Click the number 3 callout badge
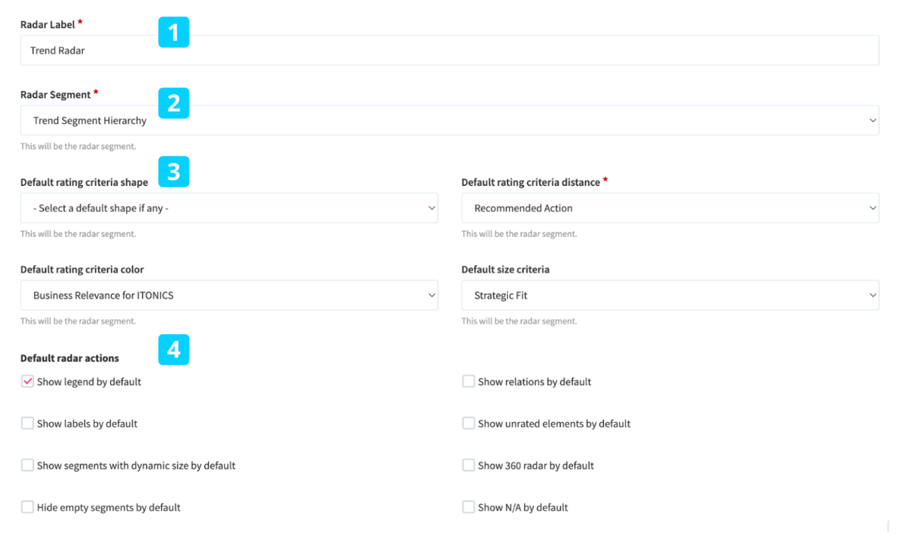The height and width of the screenshot is (543, 901). click(173, 172)
